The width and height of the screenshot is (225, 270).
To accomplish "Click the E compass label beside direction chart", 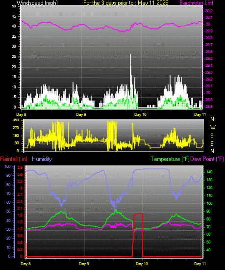I will coord(212,144).
